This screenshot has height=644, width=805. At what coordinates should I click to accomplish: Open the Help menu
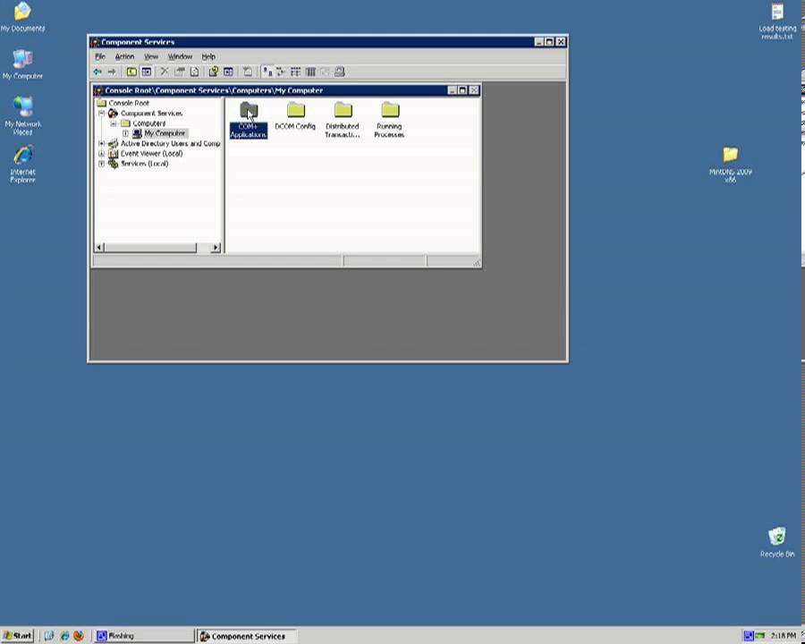208,56
